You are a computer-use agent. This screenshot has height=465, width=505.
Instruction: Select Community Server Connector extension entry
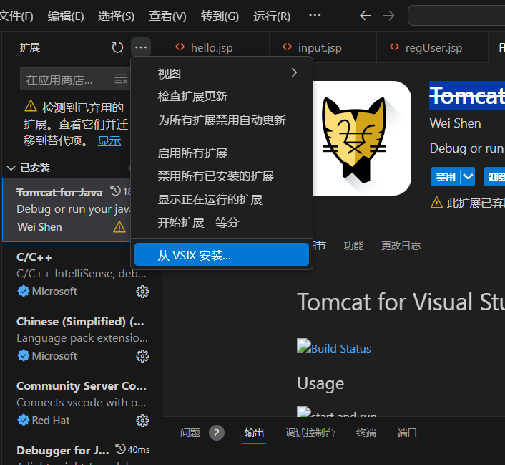(x=82, y=403)
